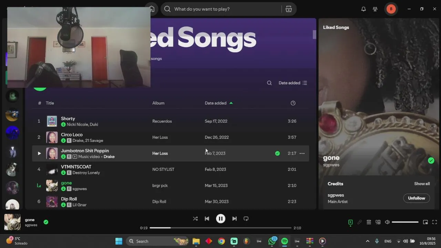Image resolution: width=441 pixels, height=248 pixels.
Task: Open Friend Activity icon
Action: (375, 9)
